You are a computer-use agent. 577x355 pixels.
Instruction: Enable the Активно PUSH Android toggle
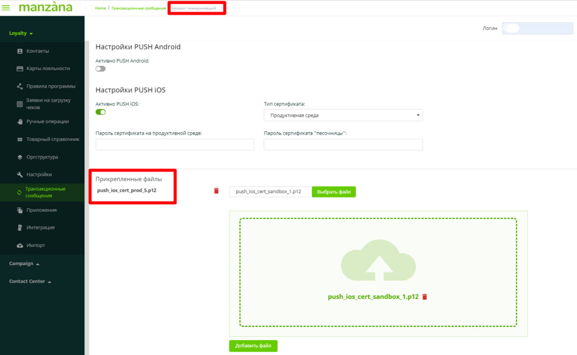coord(100,69)
